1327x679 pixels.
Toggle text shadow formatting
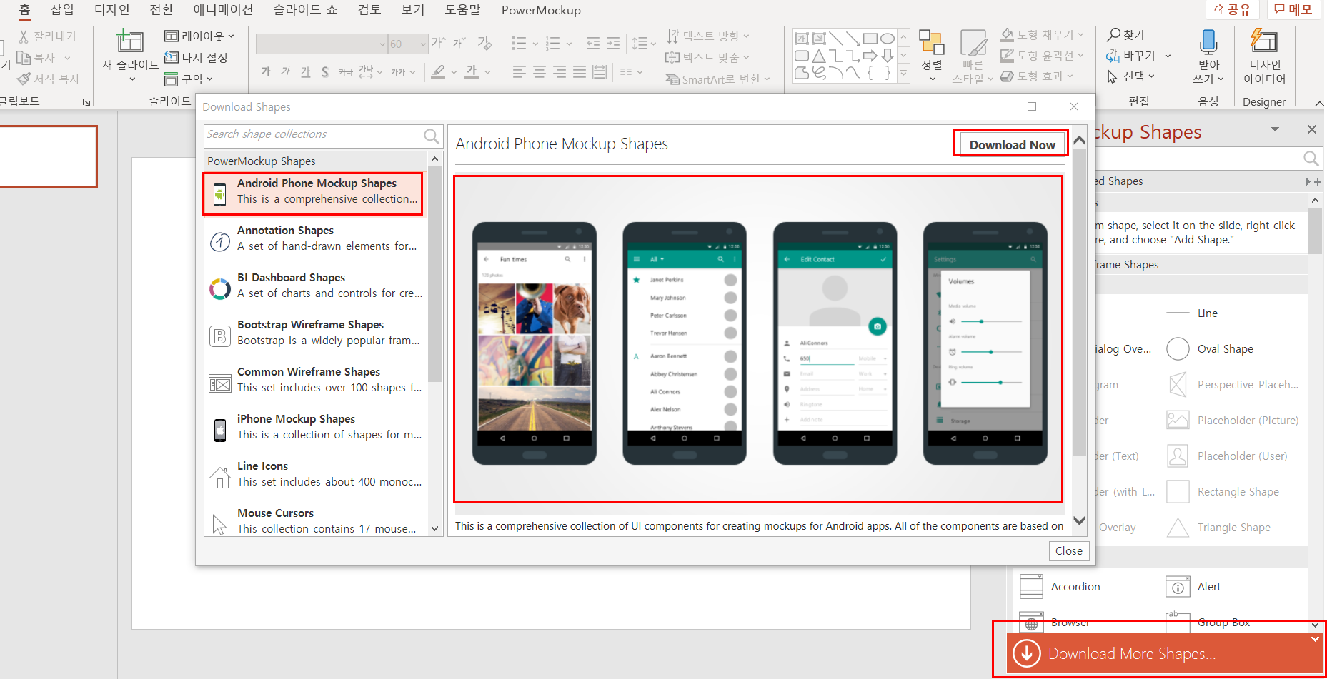pyautogui.click(x=325, y=71)
